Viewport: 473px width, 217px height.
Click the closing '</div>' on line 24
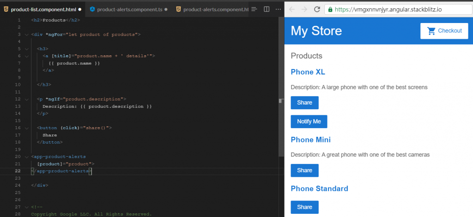(40, 185)
